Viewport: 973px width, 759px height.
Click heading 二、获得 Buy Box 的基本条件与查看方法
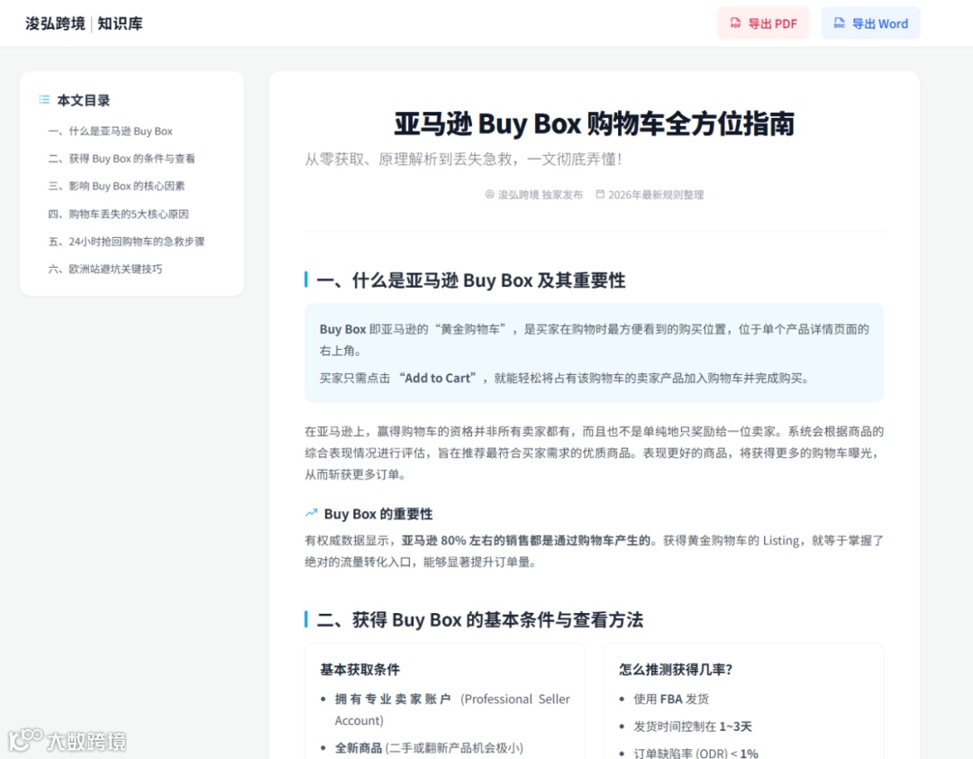click(x=479, y=619)
